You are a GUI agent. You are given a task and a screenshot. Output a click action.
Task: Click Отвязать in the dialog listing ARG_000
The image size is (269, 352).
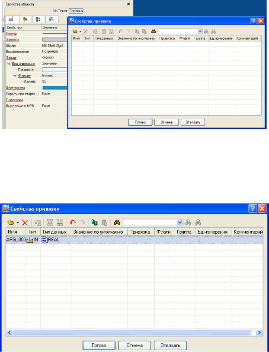(x=170, y=345)
